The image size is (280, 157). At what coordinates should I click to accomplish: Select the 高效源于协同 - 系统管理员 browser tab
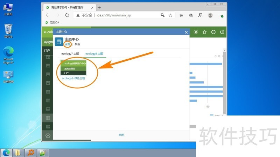point(69,7)
